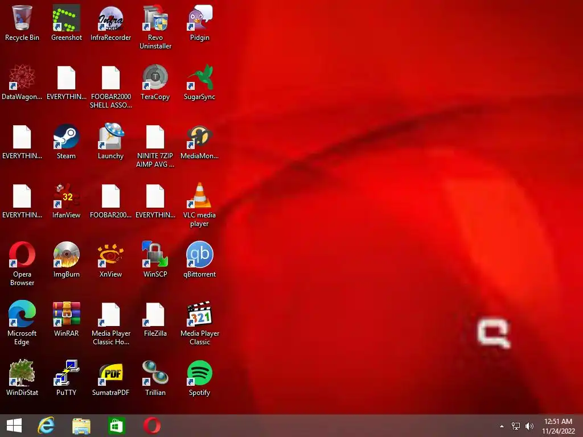583x437 pixels.
Task: Click the Opera icon in the taskbar
Action: tap(152, 426)
